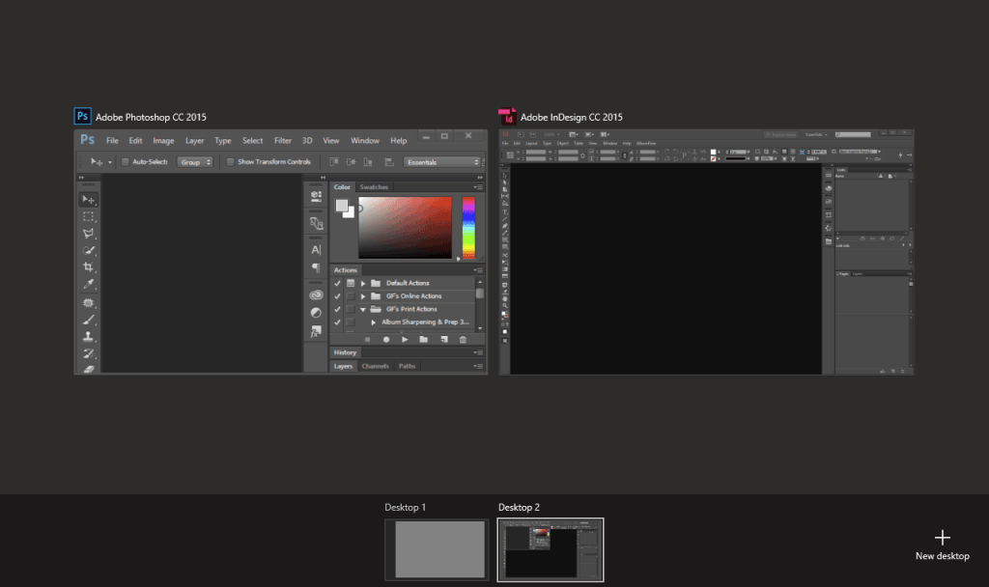The image size is (989, 587).
Task: Toggle the Show Transform Controls checkbox
Action: 230,162
